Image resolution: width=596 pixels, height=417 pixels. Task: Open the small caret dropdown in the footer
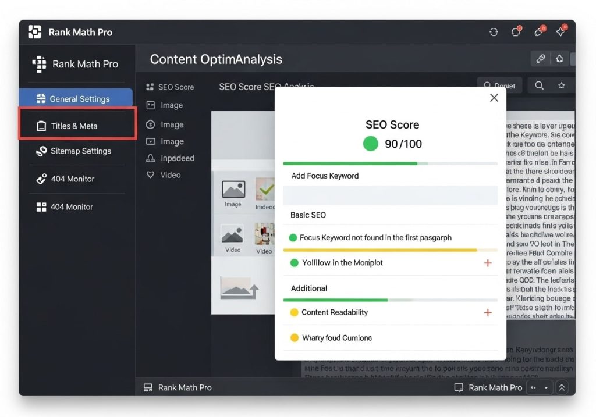(x=546, y=388)
